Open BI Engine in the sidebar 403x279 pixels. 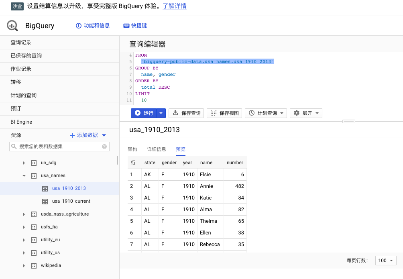coord(60,122)
